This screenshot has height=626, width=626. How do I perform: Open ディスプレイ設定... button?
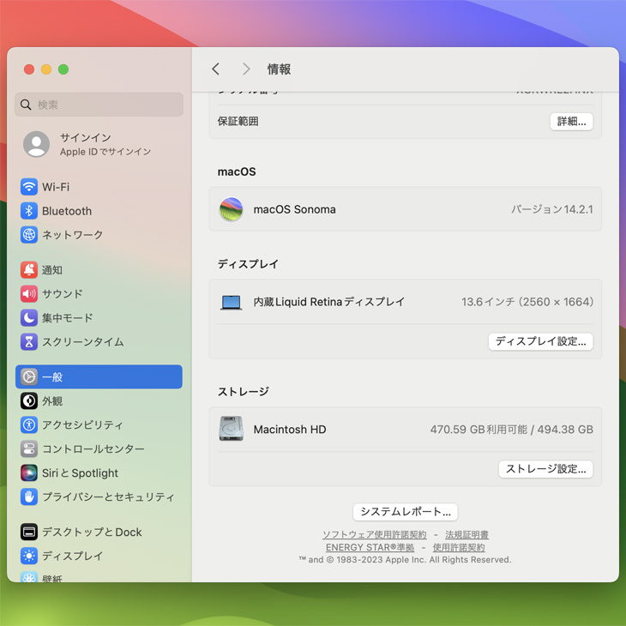coord(540,341)
